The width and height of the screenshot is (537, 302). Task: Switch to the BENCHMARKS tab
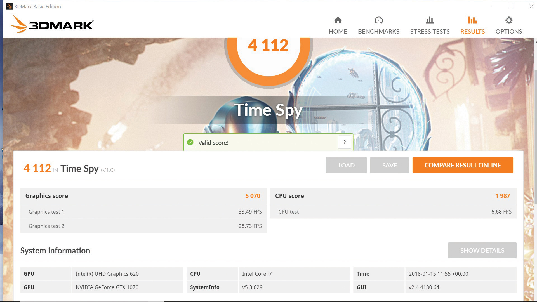pyautogui.click(x=379, y=25)
